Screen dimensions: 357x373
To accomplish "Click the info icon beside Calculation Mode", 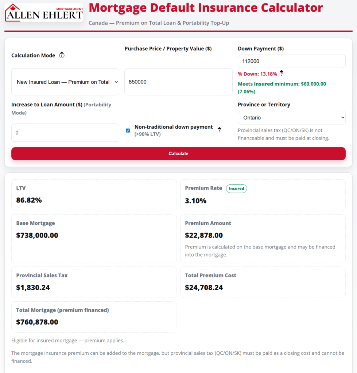I will [62, 55].
